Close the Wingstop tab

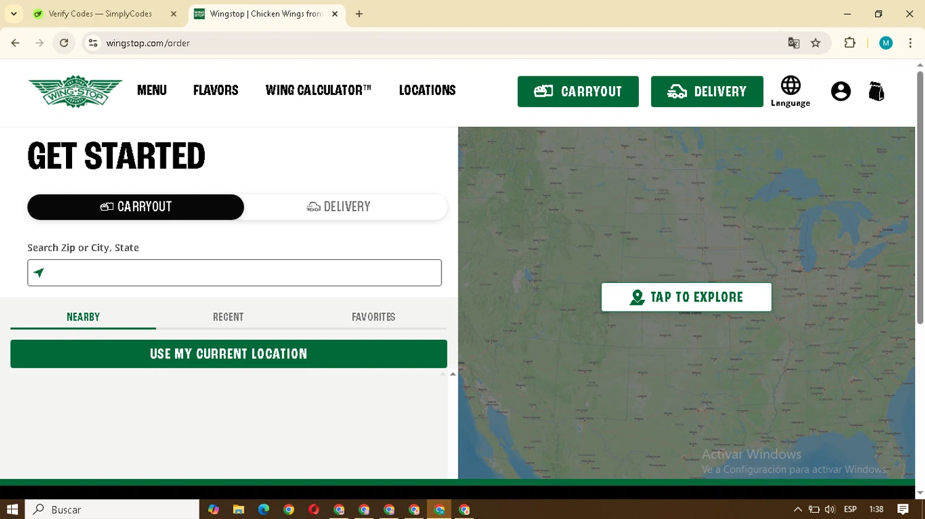[x=335, y=14]
